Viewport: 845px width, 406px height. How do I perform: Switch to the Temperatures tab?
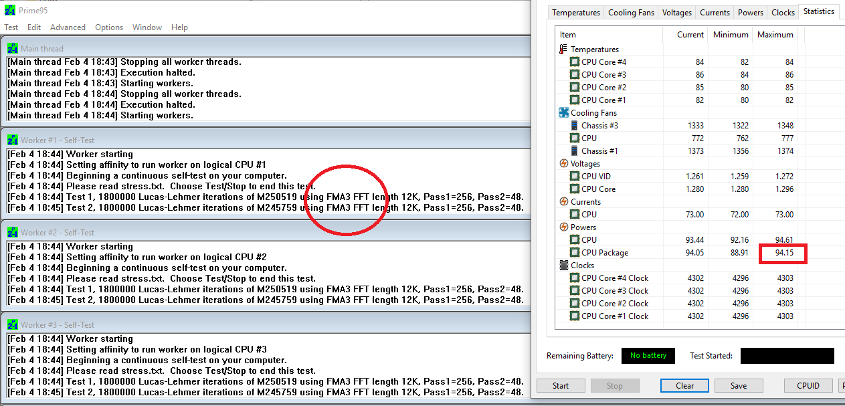576,13
